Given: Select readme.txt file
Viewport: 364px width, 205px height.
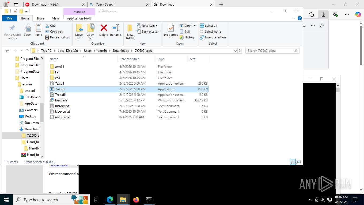Looking at the screenshot, I should [128, 117].
